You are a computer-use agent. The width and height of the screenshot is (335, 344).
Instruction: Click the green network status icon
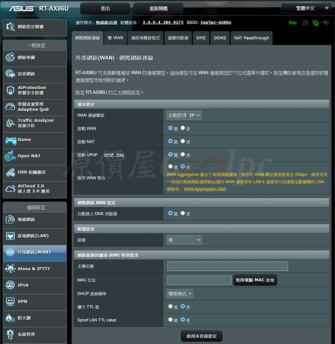(315, 22)
